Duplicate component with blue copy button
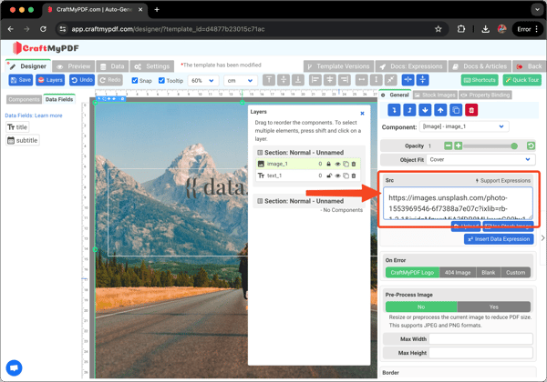The width and height of the screenshot is (547, 382). click(456, 110)
